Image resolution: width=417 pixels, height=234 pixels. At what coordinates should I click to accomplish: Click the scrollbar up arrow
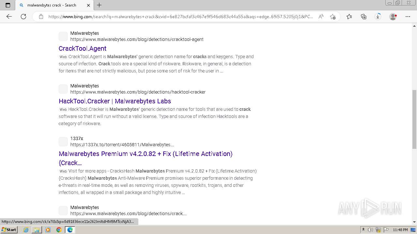point(414,26)
